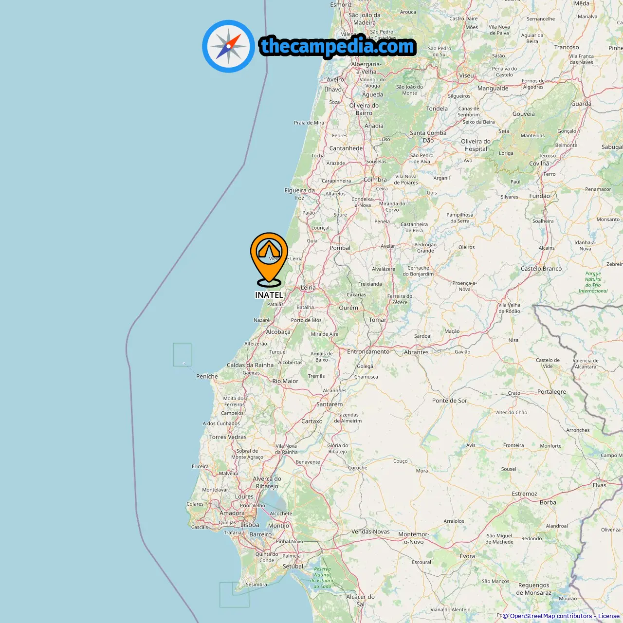This screenshot has height=623, width=623.
Task: Select the Lisboa city label
Action: [x=250, y=525]
